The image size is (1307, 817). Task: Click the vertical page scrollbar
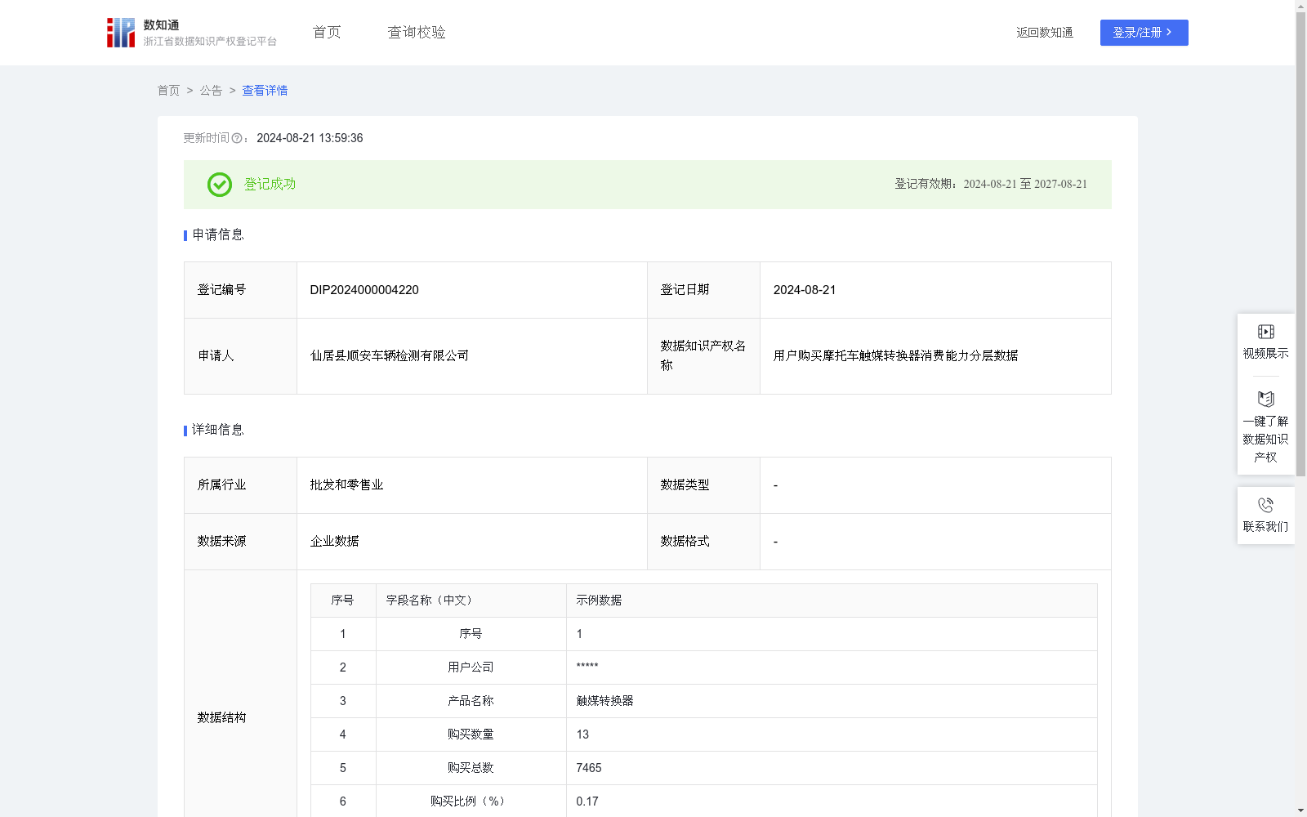[x=1300, y=245]
